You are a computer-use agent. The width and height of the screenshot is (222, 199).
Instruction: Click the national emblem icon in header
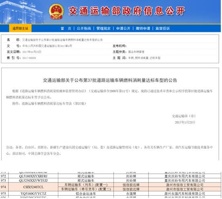56,11
